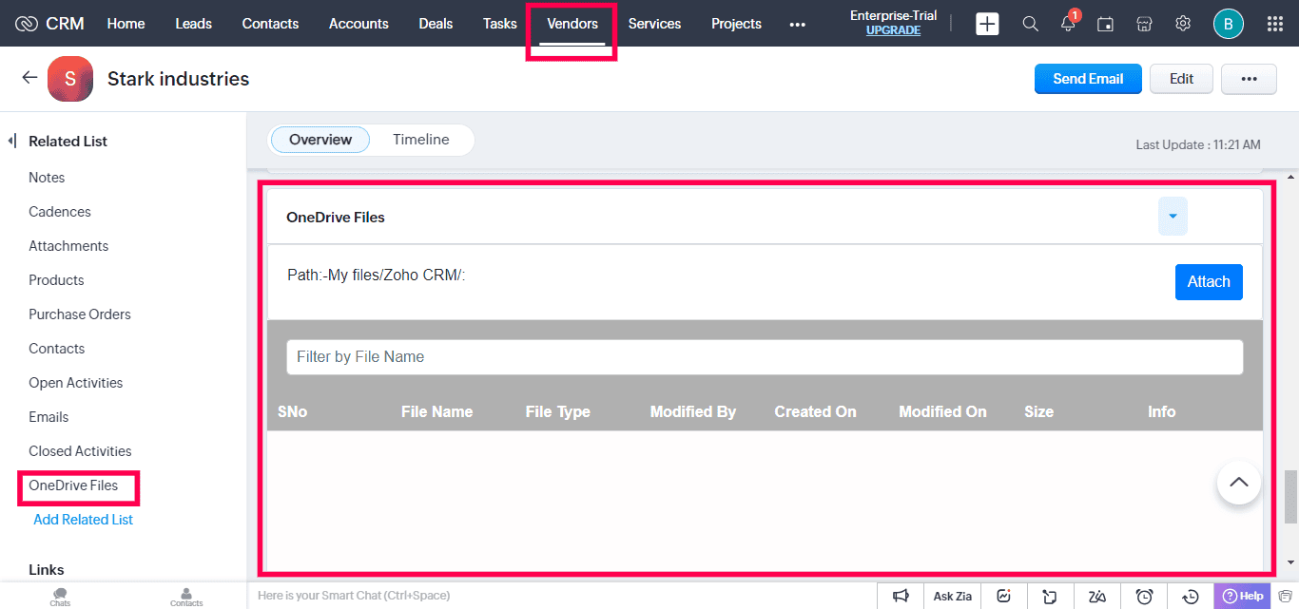Open the Vendors module
The image size is (1299, 609).
coord(572,24)
